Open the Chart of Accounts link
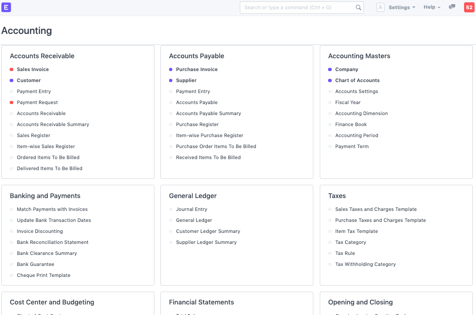The width and height of the screenshot is (476, 315). coord(357,81)
